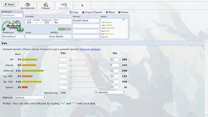
Task: Click the Defense total stat 298
Action: point(124,71)
